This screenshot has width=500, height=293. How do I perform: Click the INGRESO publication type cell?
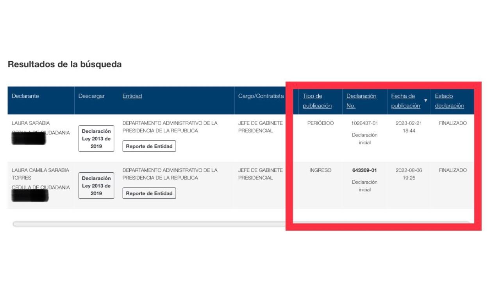[320, 170]
